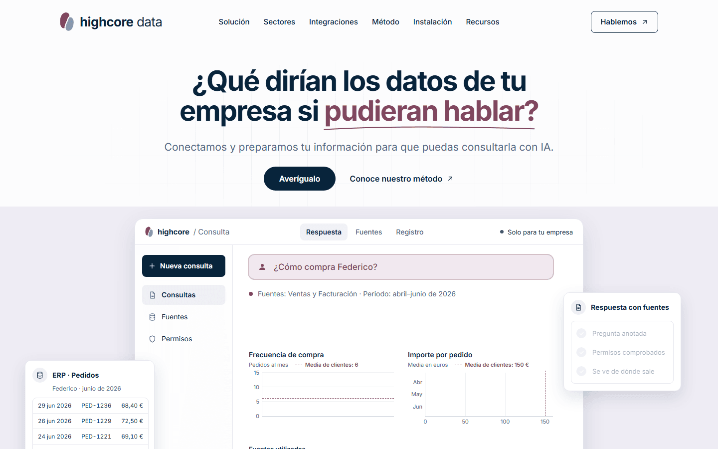Click the highcore data logo
The width and height of the screenshot is (718, 449).
(x=111, y=22)
